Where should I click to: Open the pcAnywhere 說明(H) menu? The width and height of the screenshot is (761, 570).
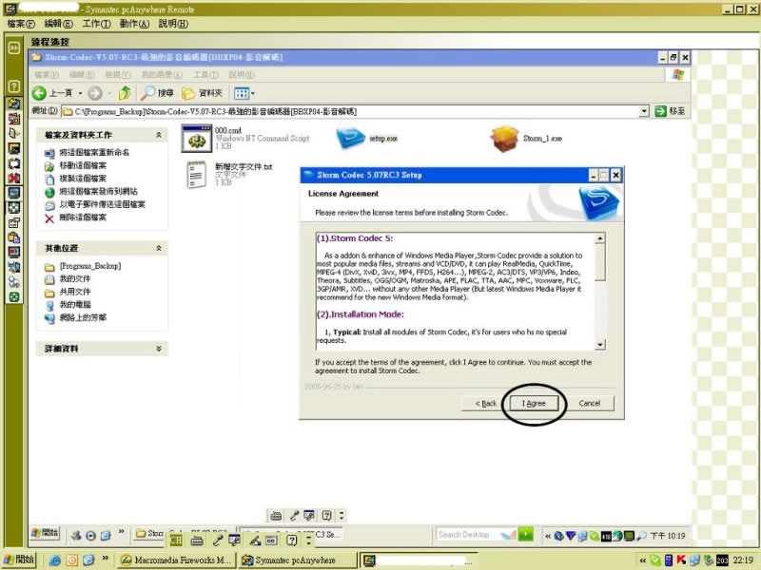click(x=173, y=23)
